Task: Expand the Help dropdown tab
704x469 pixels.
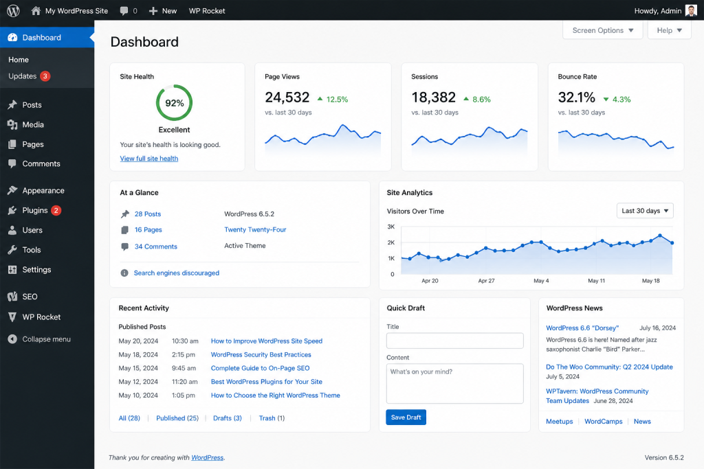Action: pyautogui.click(x=669, y=30)
